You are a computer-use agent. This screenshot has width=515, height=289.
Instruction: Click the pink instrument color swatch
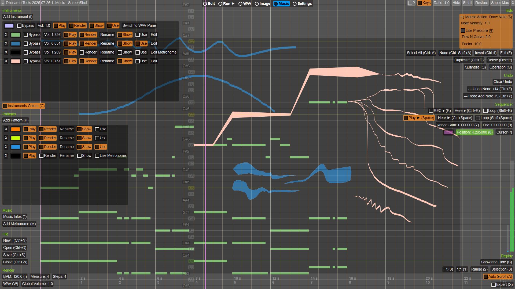coord(15,61)
